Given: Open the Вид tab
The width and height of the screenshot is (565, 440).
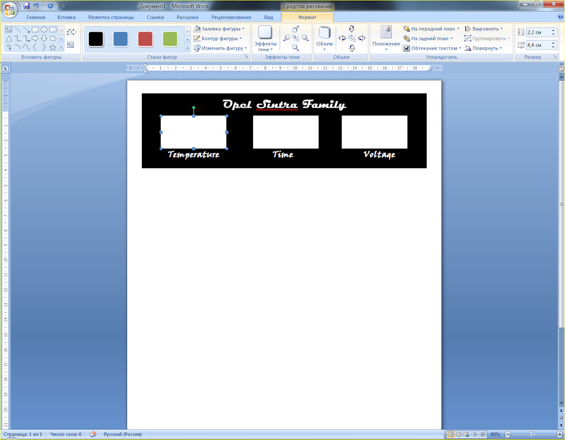Looking at the screenshot, I should point(268,17).
